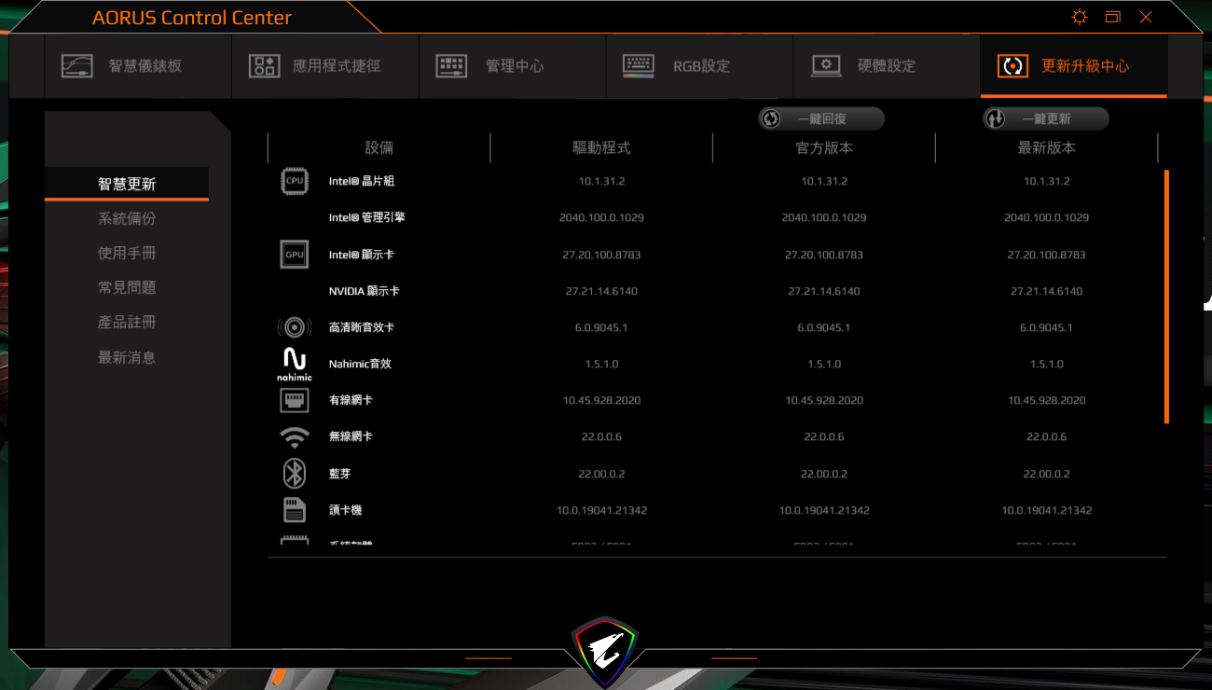
Task: Go to the 管理中心 tab
Action: 513,66
